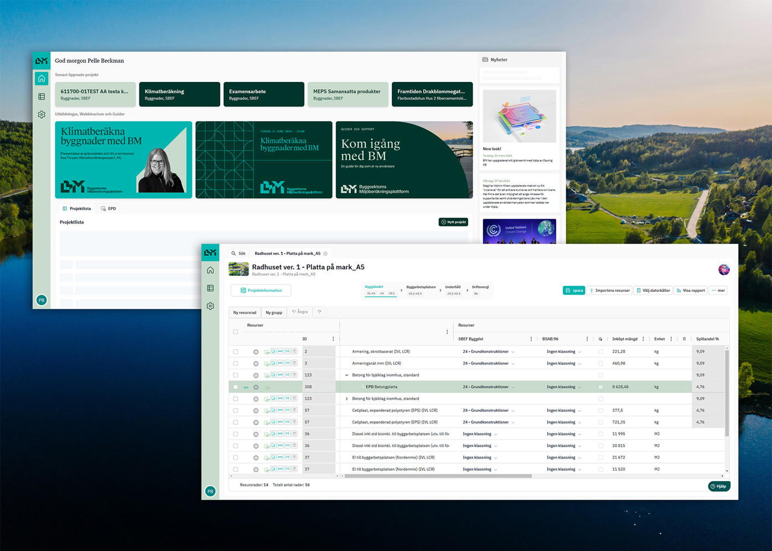
Task: Open the ID column options menu
Action: (333, 339)
